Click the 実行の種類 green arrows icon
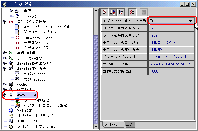This screenshot has height=131, width=198. coord(11,53)
